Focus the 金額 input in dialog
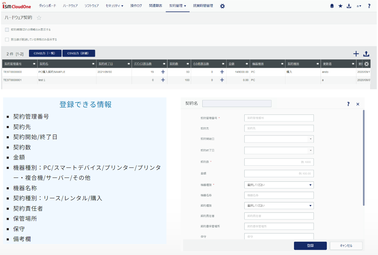Image resolution: width=378 pixels, height=255 pixels. click(x=279, y=174)
